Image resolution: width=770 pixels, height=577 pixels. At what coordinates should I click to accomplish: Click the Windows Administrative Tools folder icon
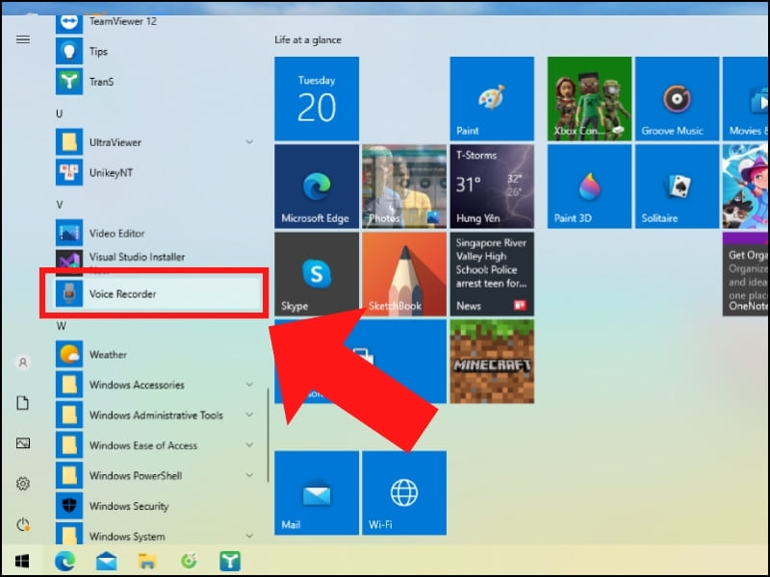69,415
